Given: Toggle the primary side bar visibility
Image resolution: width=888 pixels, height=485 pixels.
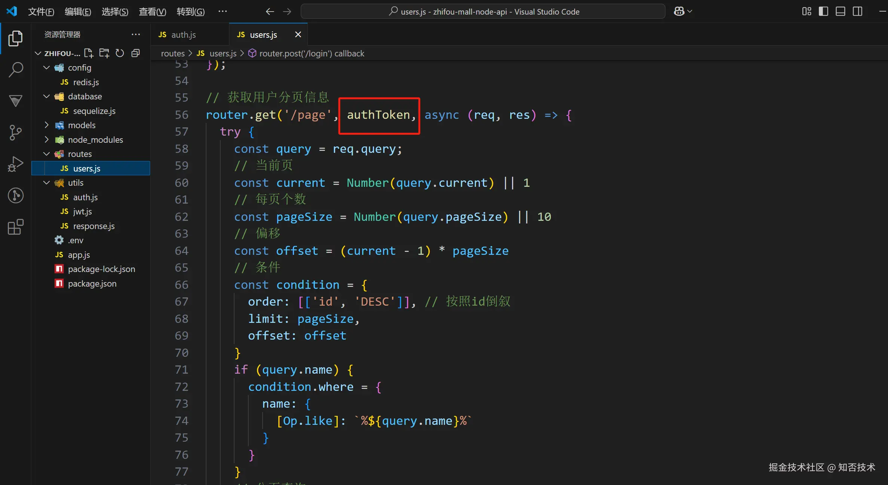Looking at the screenshot, I should pyautogui.click(x=823, y=12).
